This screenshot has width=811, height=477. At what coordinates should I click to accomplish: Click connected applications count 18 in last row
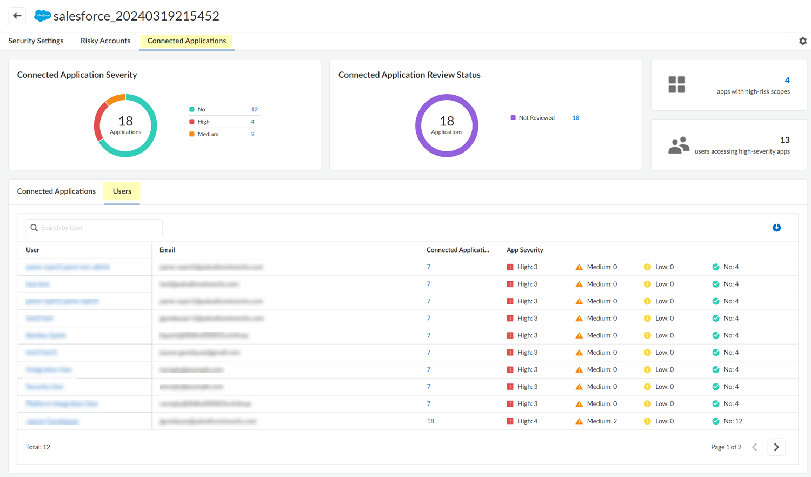pos(430,421)
